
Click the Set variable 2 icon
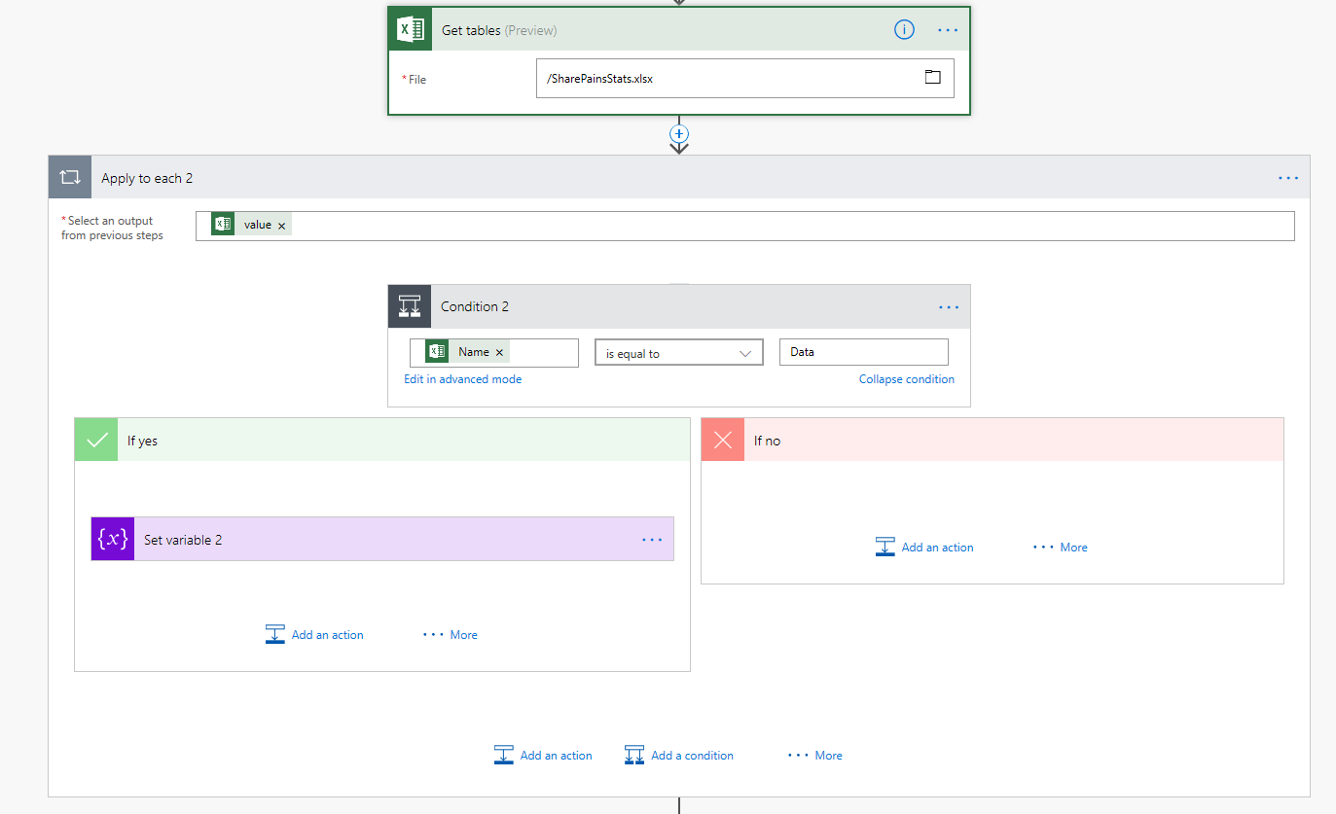pos(113,539)
